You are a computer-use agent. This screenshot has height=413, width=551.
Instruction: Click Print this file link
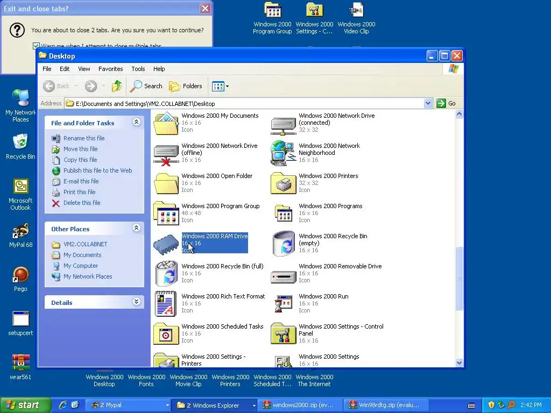(80, 192)
